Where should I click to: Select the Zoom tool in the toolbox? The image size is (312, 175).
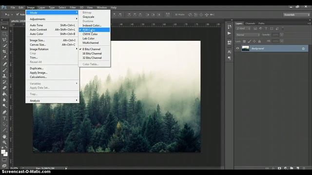(4, 142)
